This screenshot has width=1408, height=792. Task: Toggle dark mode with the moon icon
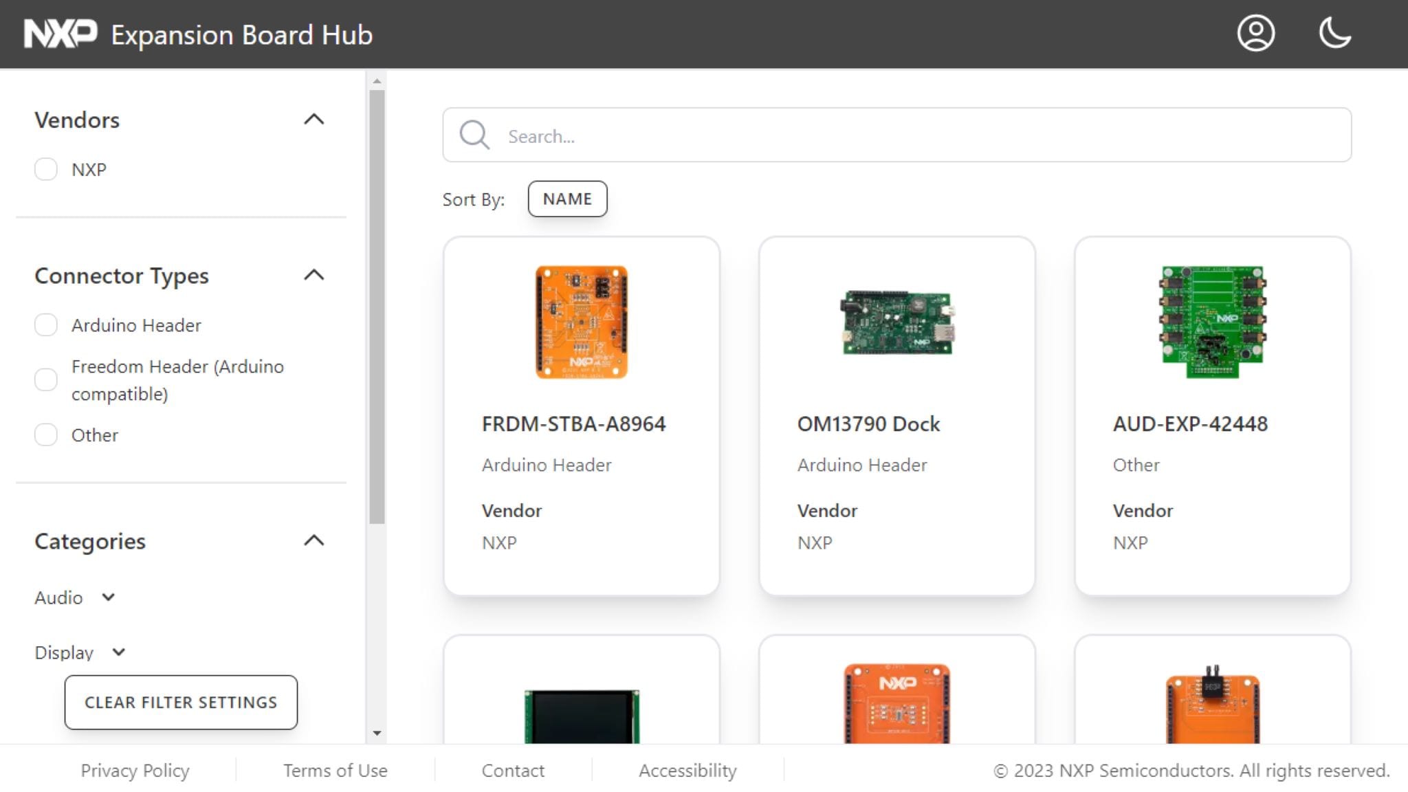click(x=1334, y=34)
